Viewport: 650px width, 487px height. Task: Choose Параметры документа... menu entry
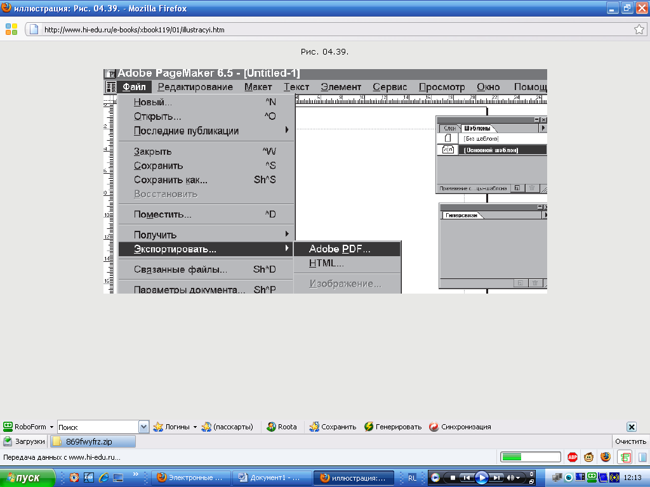coord(206,289)
